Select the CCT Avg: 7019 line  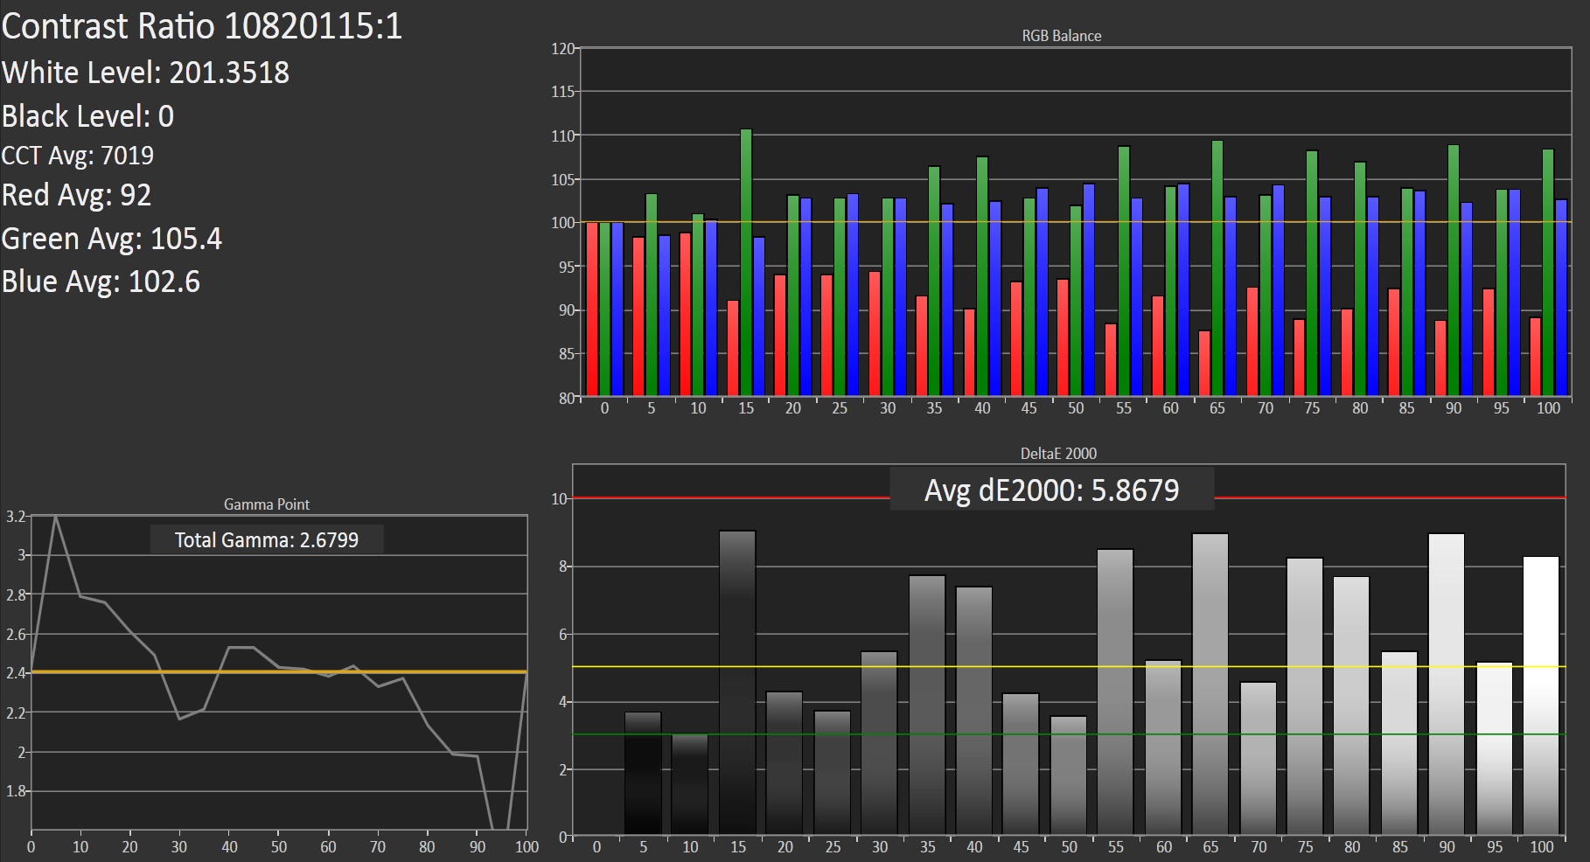click(78, 156)
